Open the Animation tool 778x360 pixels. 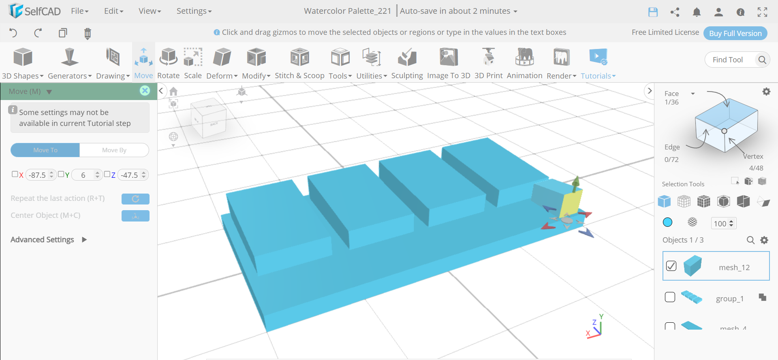pos(525,63)
